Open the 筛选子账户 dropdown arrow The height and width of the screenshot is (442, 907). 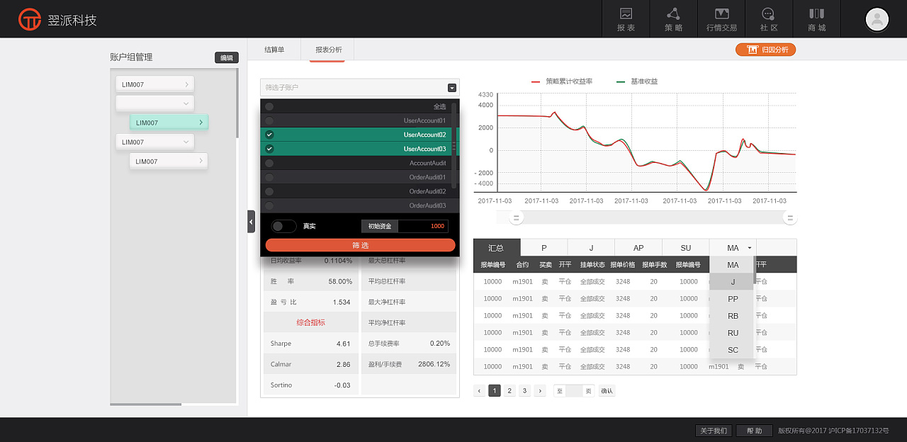click(452, 88)
